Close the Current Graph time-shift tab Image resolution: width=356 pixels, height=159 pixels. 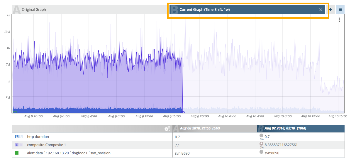pos(321,10)
